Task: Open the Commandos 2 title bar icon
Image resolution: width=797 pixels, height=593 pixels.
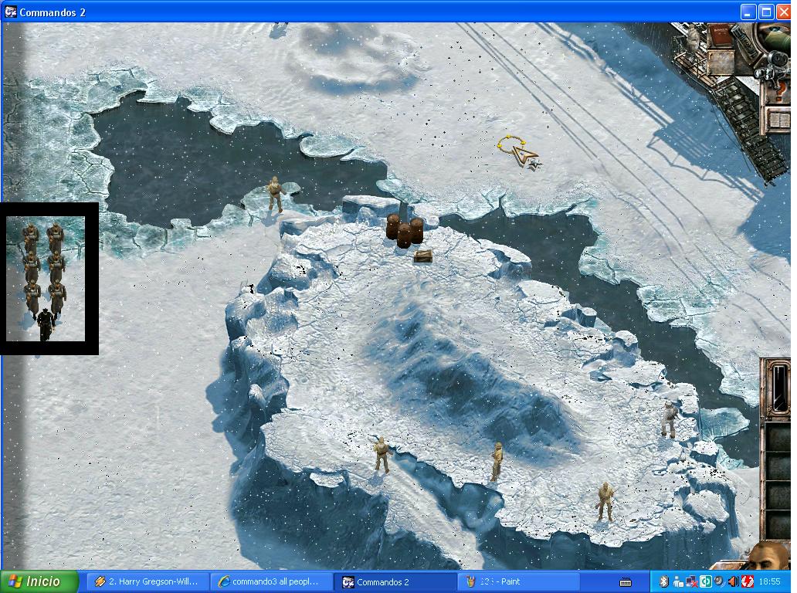Action: 10,12
